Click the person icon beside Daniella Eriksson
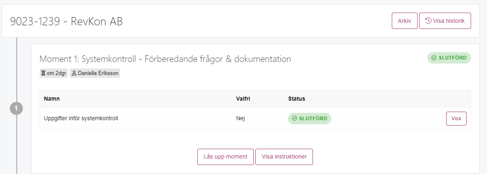The image size is (487, 174). 74,73
